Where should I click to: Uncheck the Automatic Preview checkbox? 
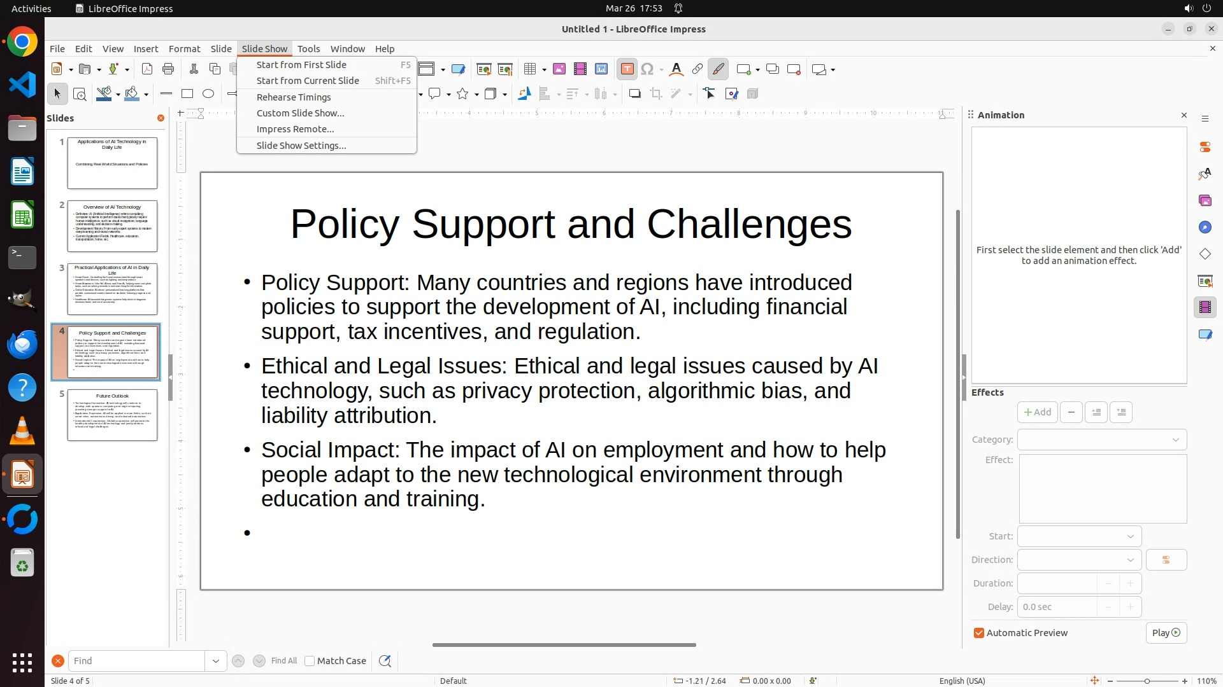point(979,633)
